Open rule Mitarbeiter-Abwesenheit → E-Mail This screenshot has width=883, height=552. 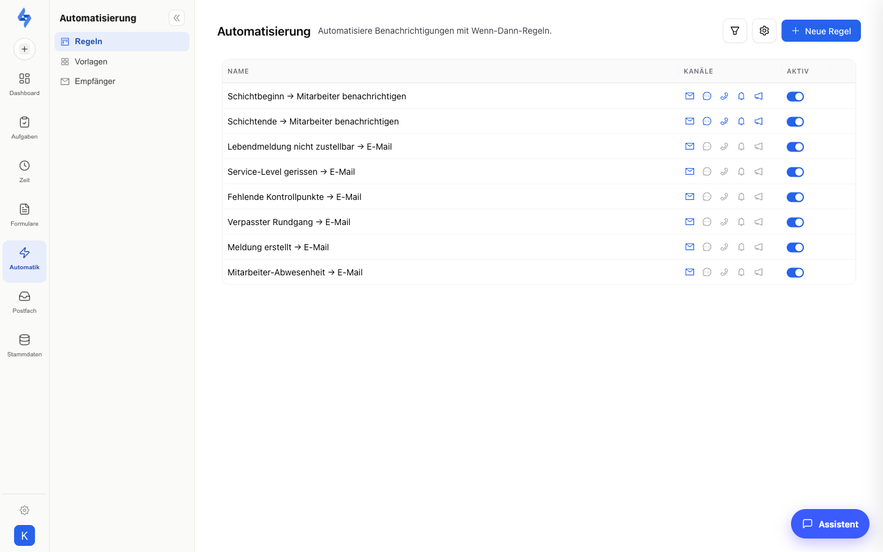coord(295,272)
